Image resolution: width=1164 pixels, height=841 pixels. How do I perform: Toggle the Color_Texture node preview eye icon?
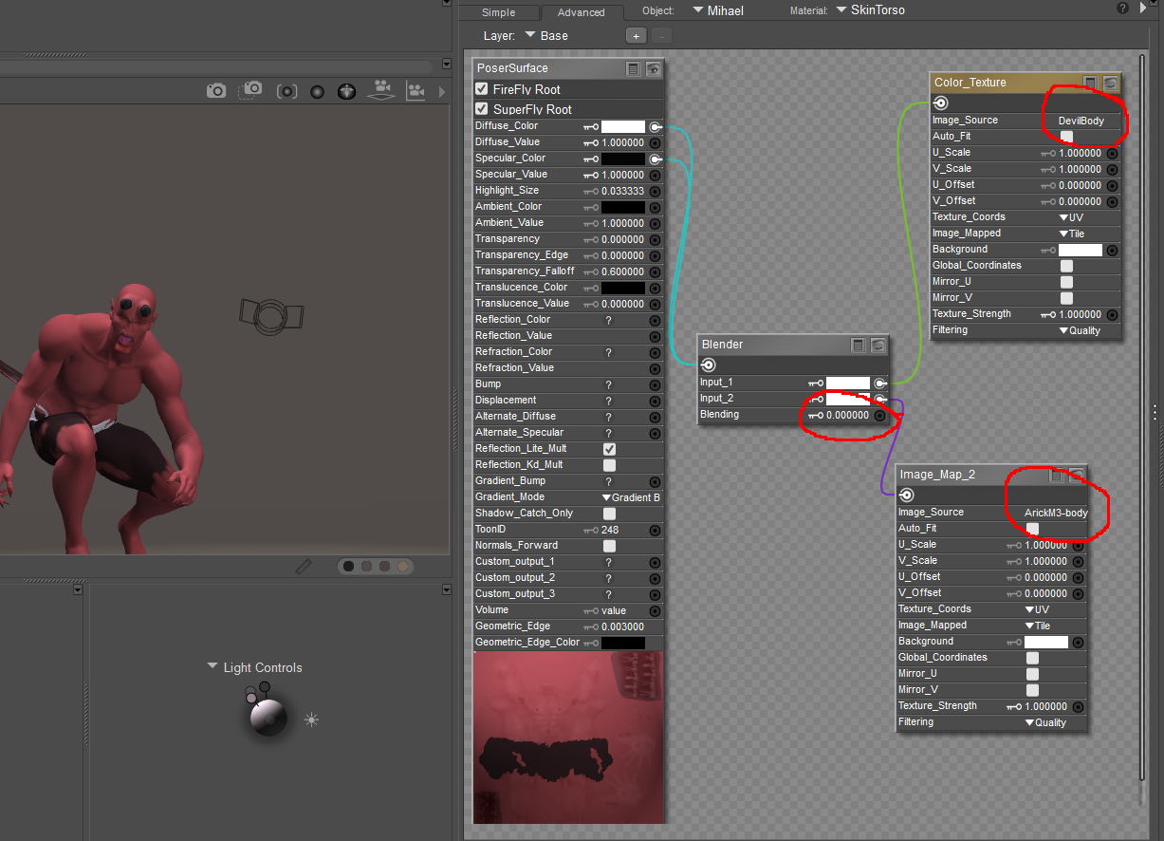[x=1110, y=83]
